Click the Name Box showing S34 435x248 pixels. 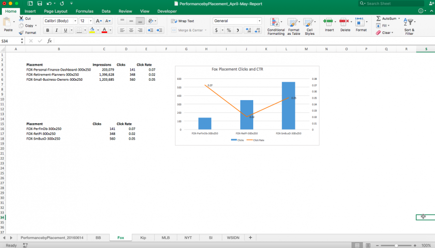[11, 41]
